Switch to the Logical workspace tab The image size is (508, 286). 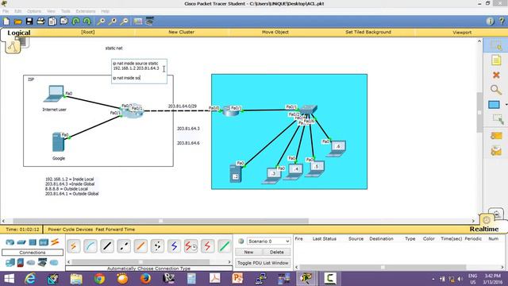coord(19,33)
